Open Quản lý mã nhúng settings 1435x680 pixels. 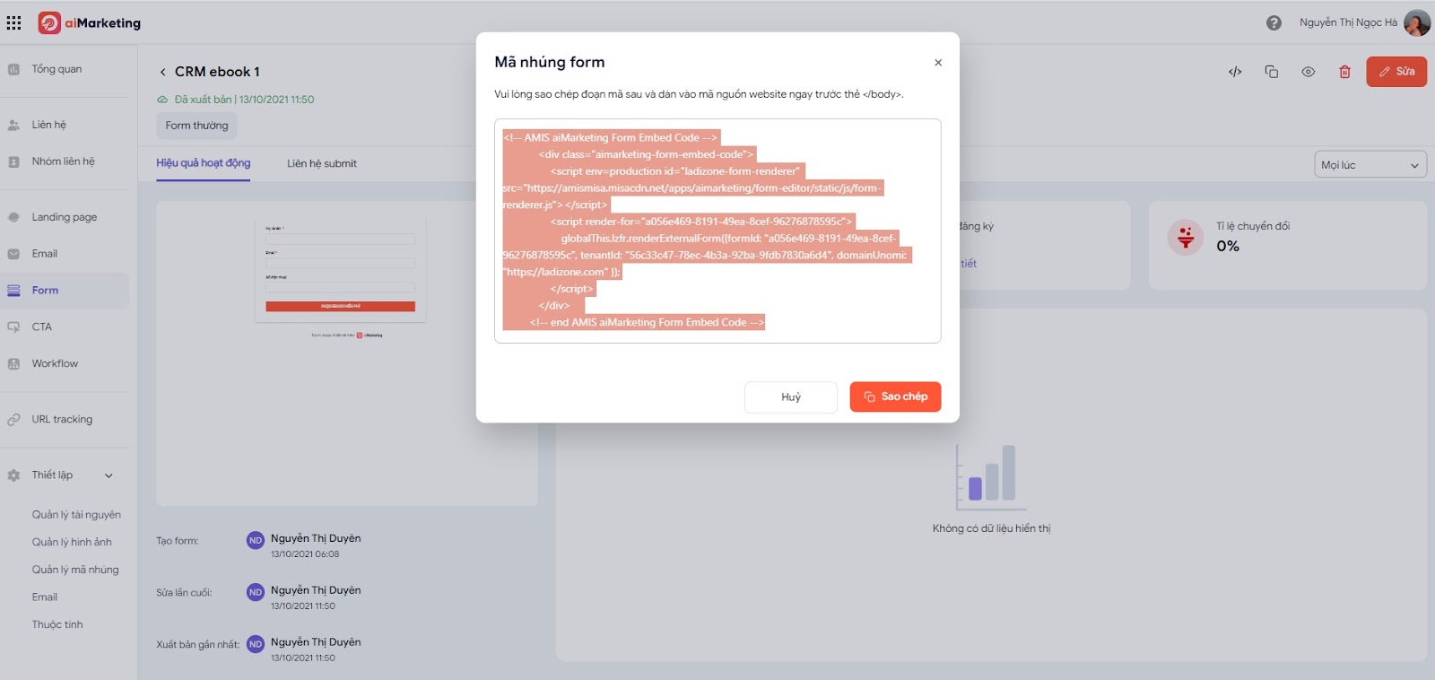(75, 570)
